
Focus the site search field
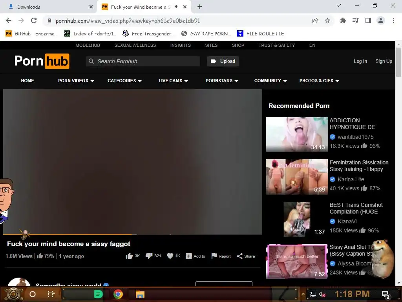coord(143,61)
